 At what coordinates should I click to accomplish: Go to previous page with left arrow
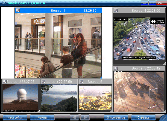click(74, 117)
